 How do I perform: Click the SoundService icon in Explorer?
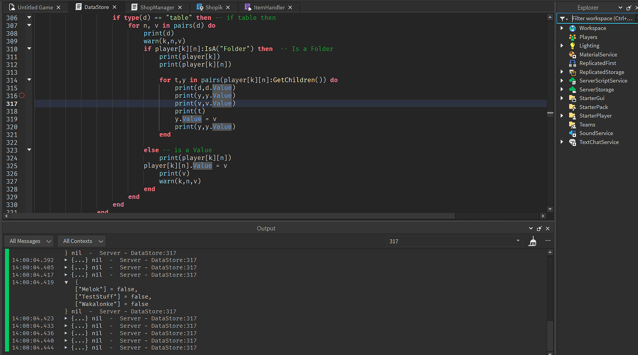572,133
